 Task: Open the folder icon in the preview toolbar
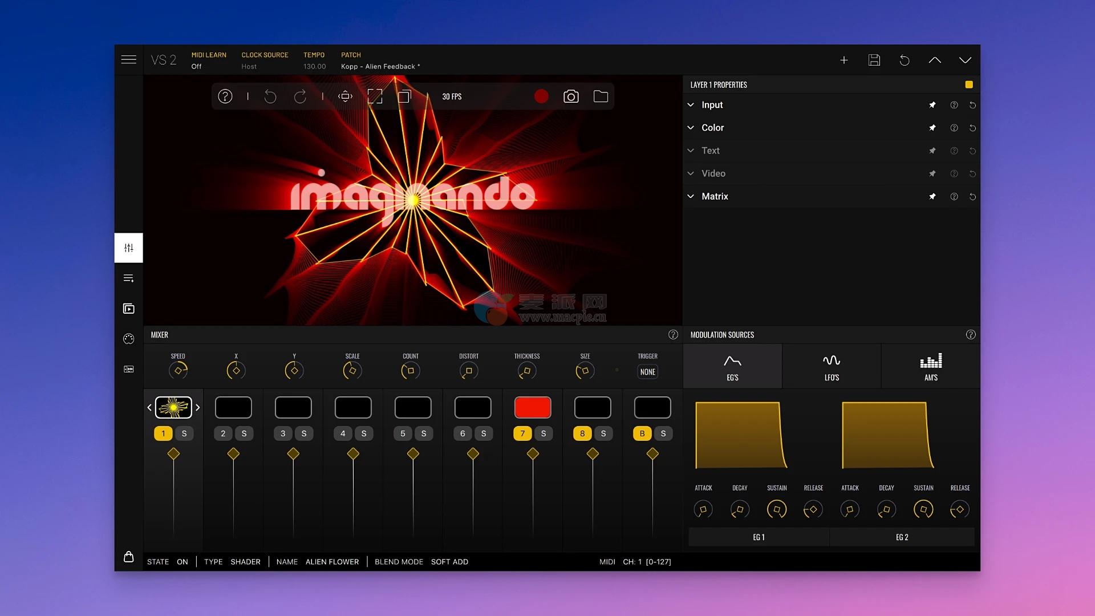601,96
